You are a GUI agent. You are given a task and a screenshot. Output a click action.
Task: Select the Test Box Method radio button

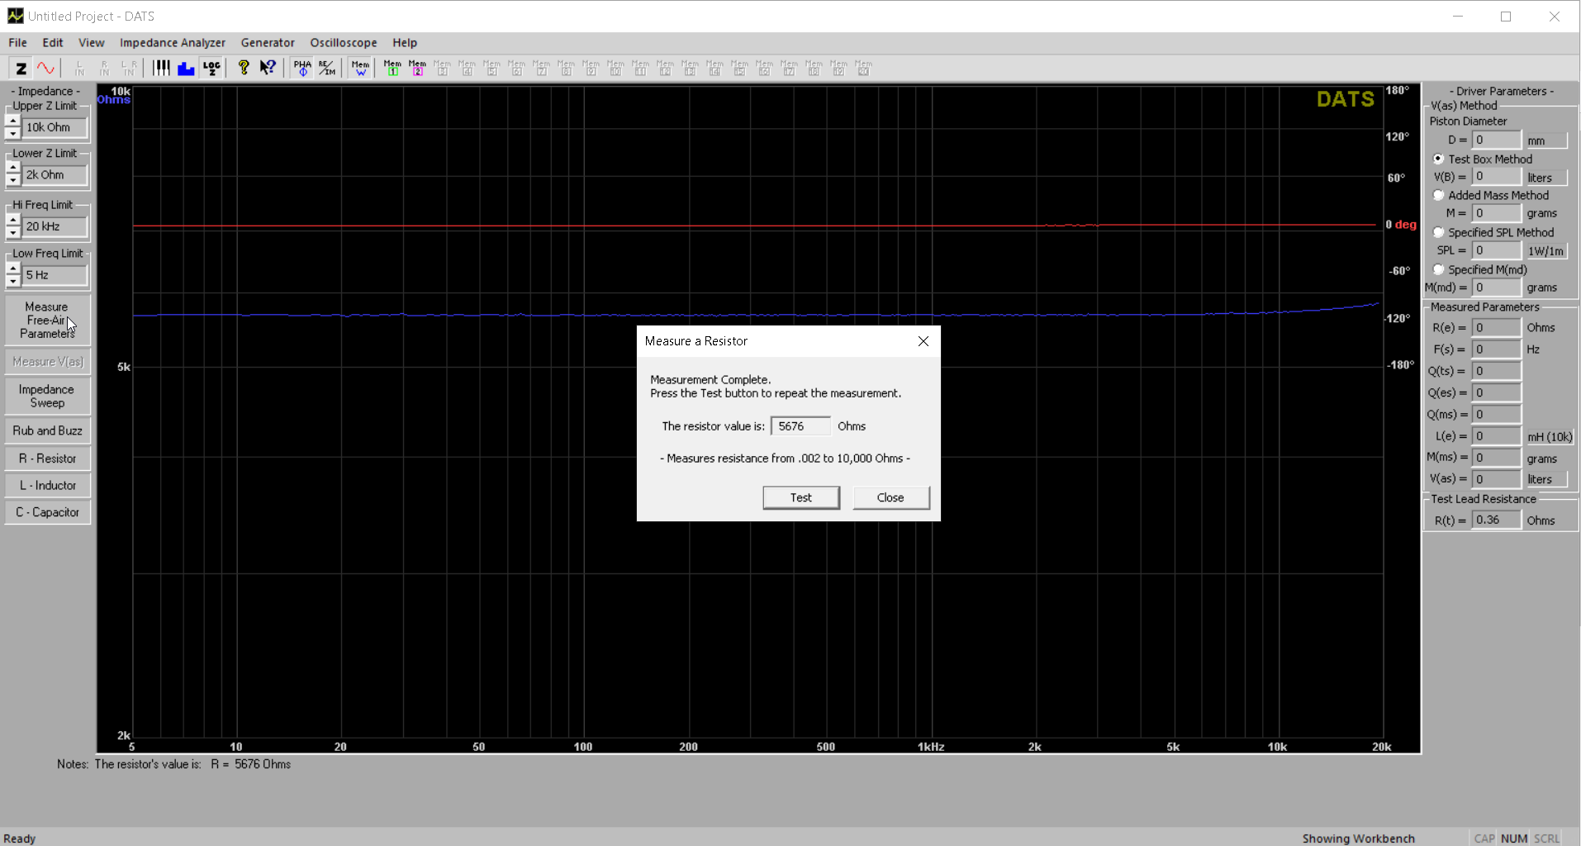tap(1439, 159)
